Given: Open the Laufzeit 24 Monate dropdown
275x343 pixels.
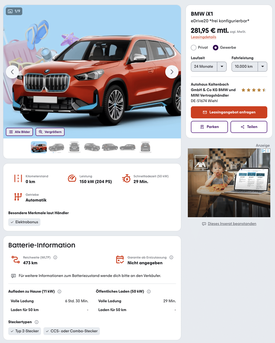Looking at the screenshot, I should (x=209, y=67).
